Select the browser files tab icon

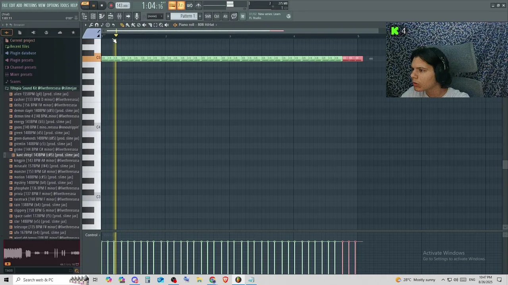tap(19, 32)
